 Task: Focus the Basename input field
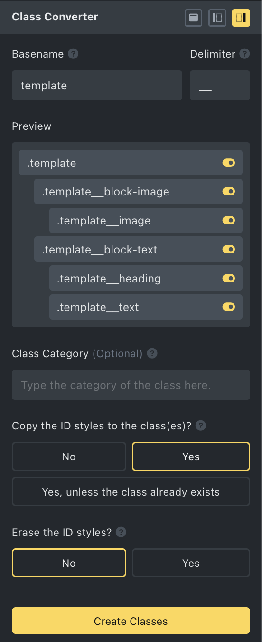click(97, 86)
